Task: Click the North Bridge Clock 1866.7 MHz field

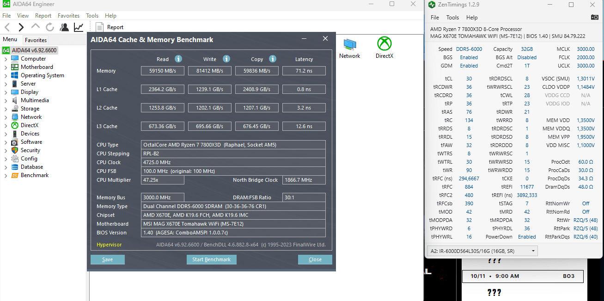Action: coord(304,180)
